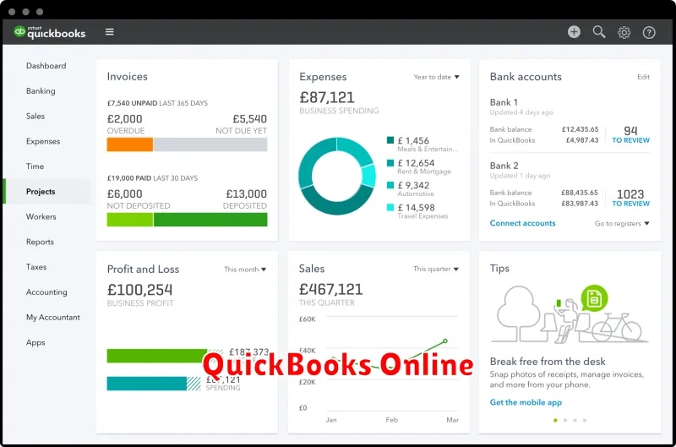The width and height of the screenshot is (676, 447).
Task: Click the £87,121 business spending total
Action: [x=327, y=97]
